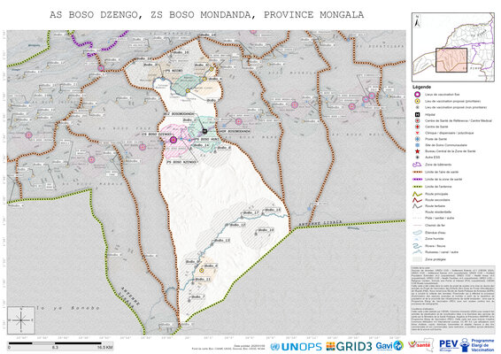Click the yellow marker under Bolo_6 label
Image resolution: width=501 pixels, height=354 pixels.
tap(202, 270)
